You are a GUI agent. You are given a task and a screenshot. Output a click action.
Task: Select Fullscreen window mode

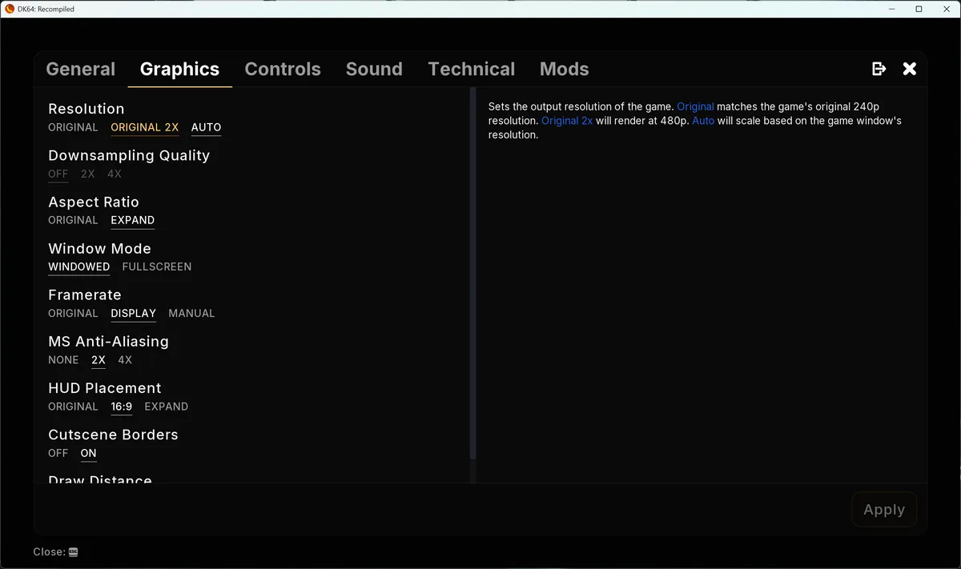click(157, 266)
